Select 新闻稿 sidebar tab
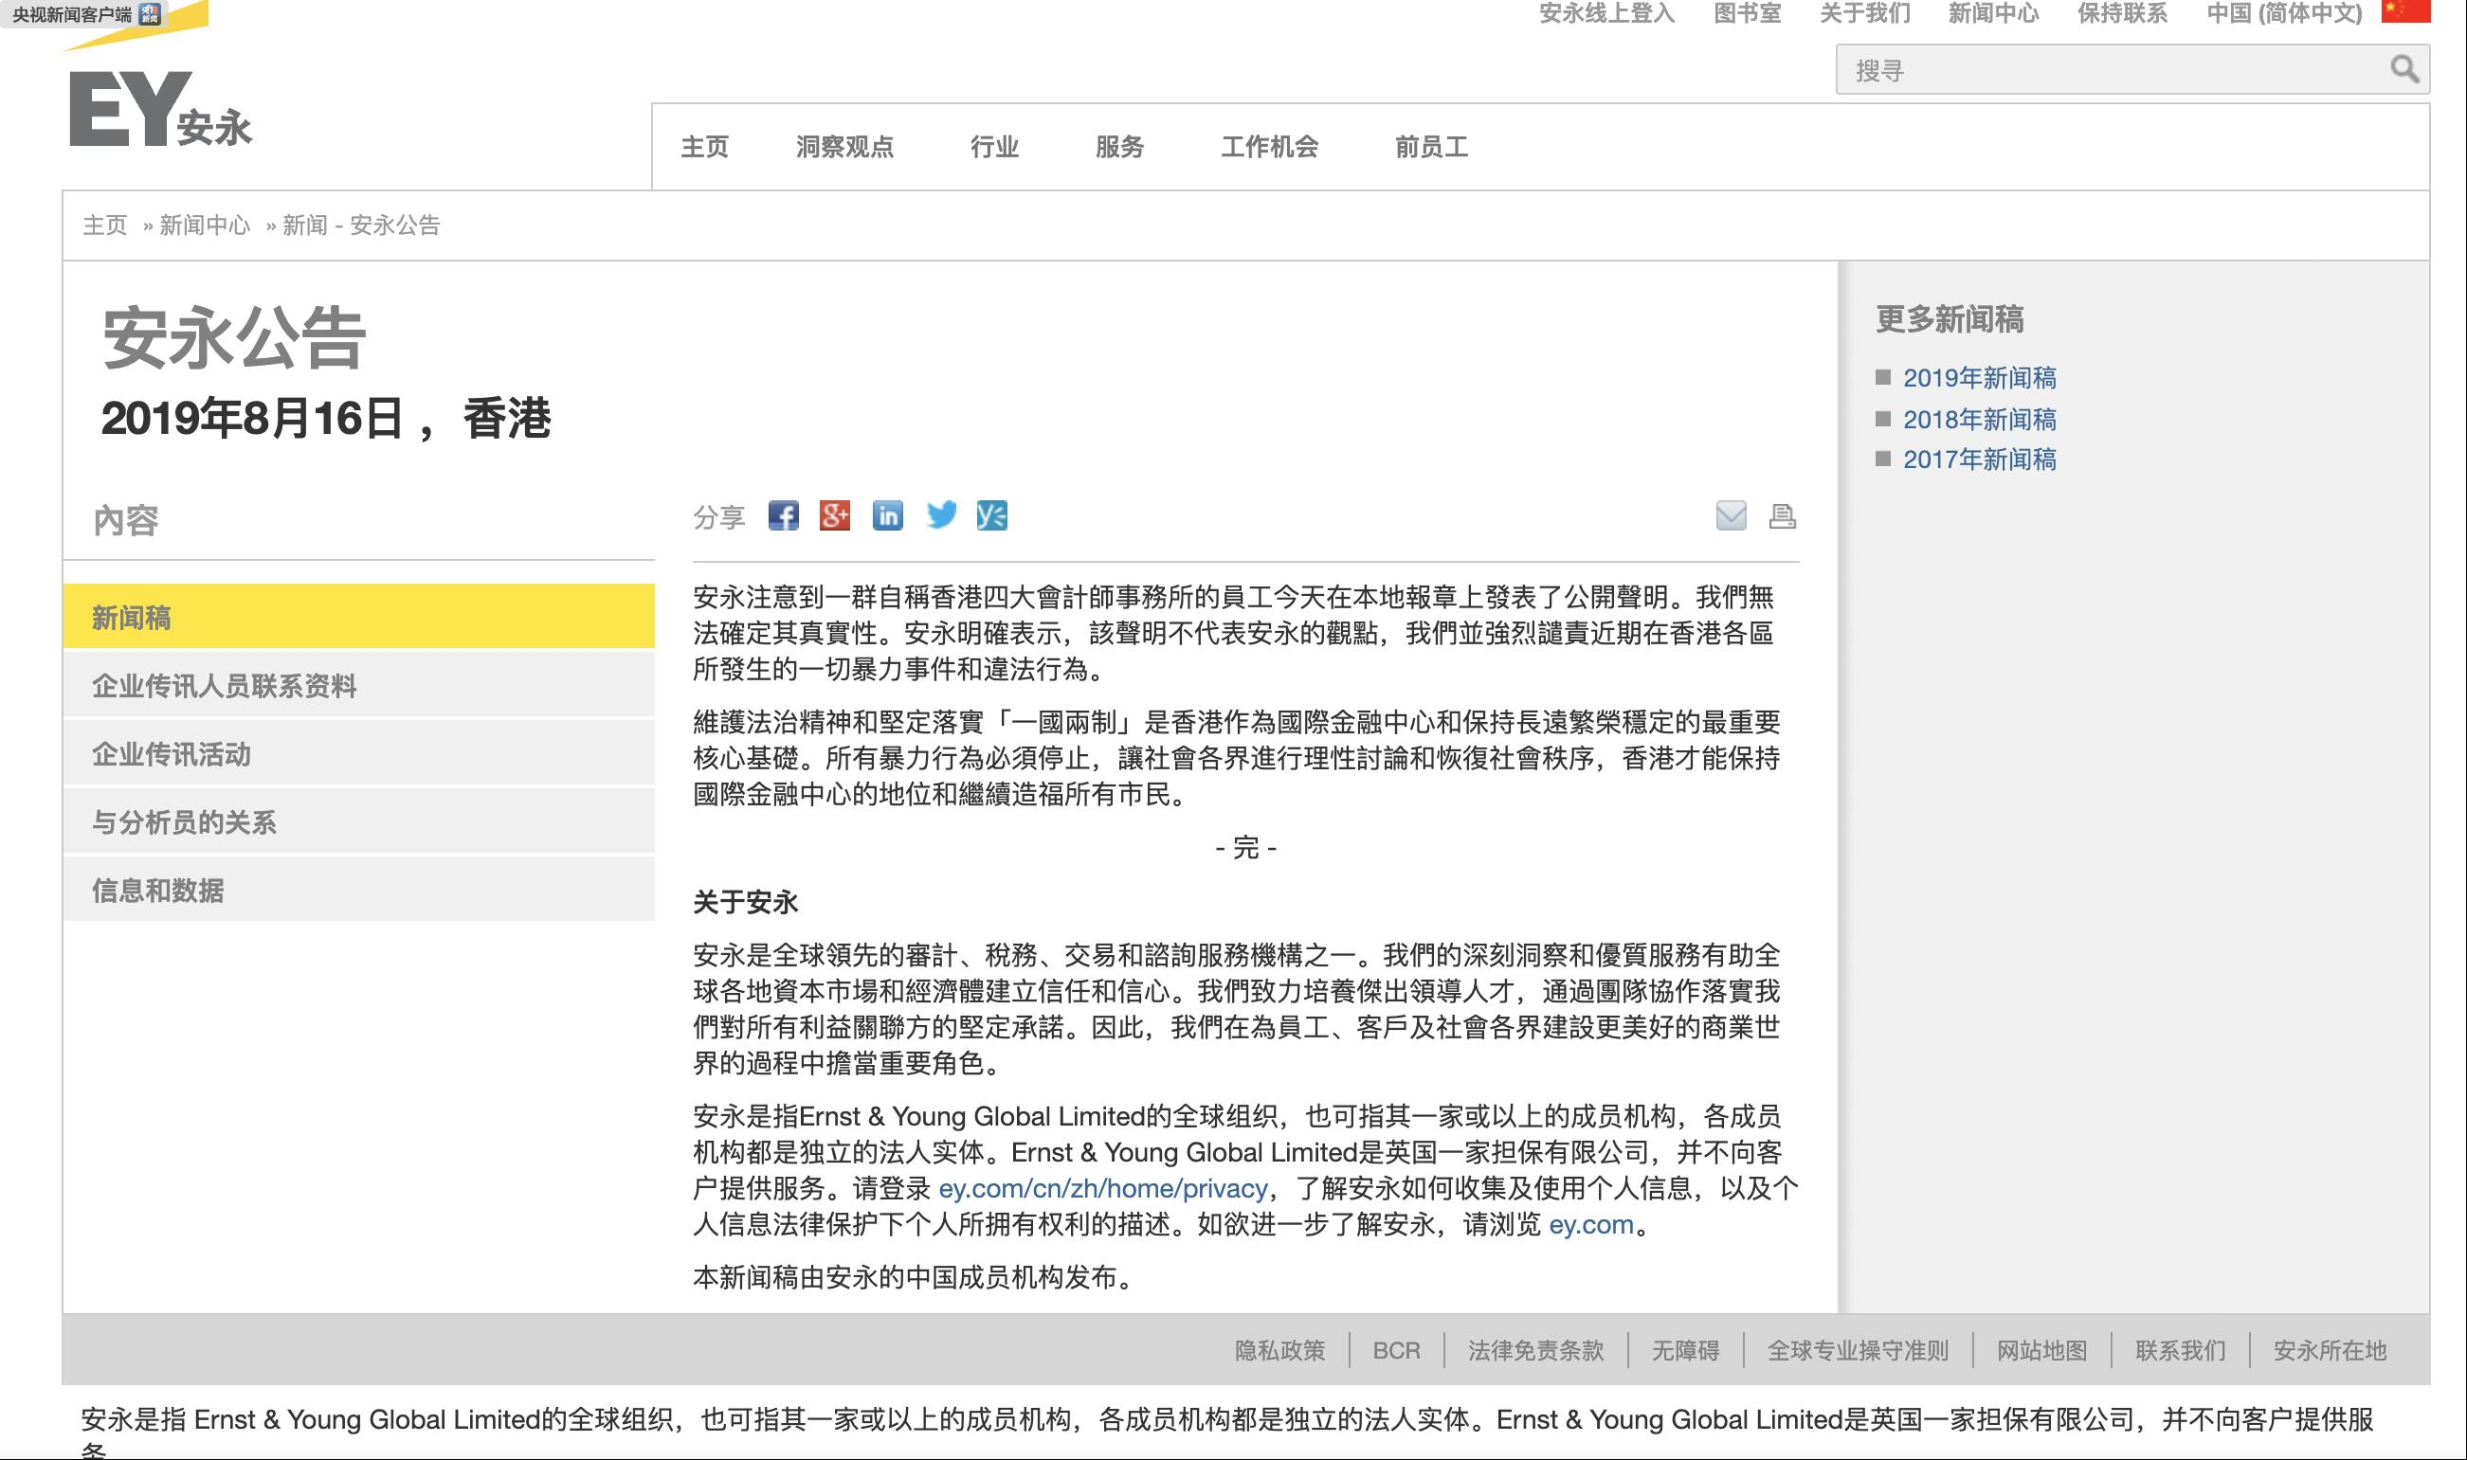The width and height of the screenshot is (2467, 1460). click(359, 616)
